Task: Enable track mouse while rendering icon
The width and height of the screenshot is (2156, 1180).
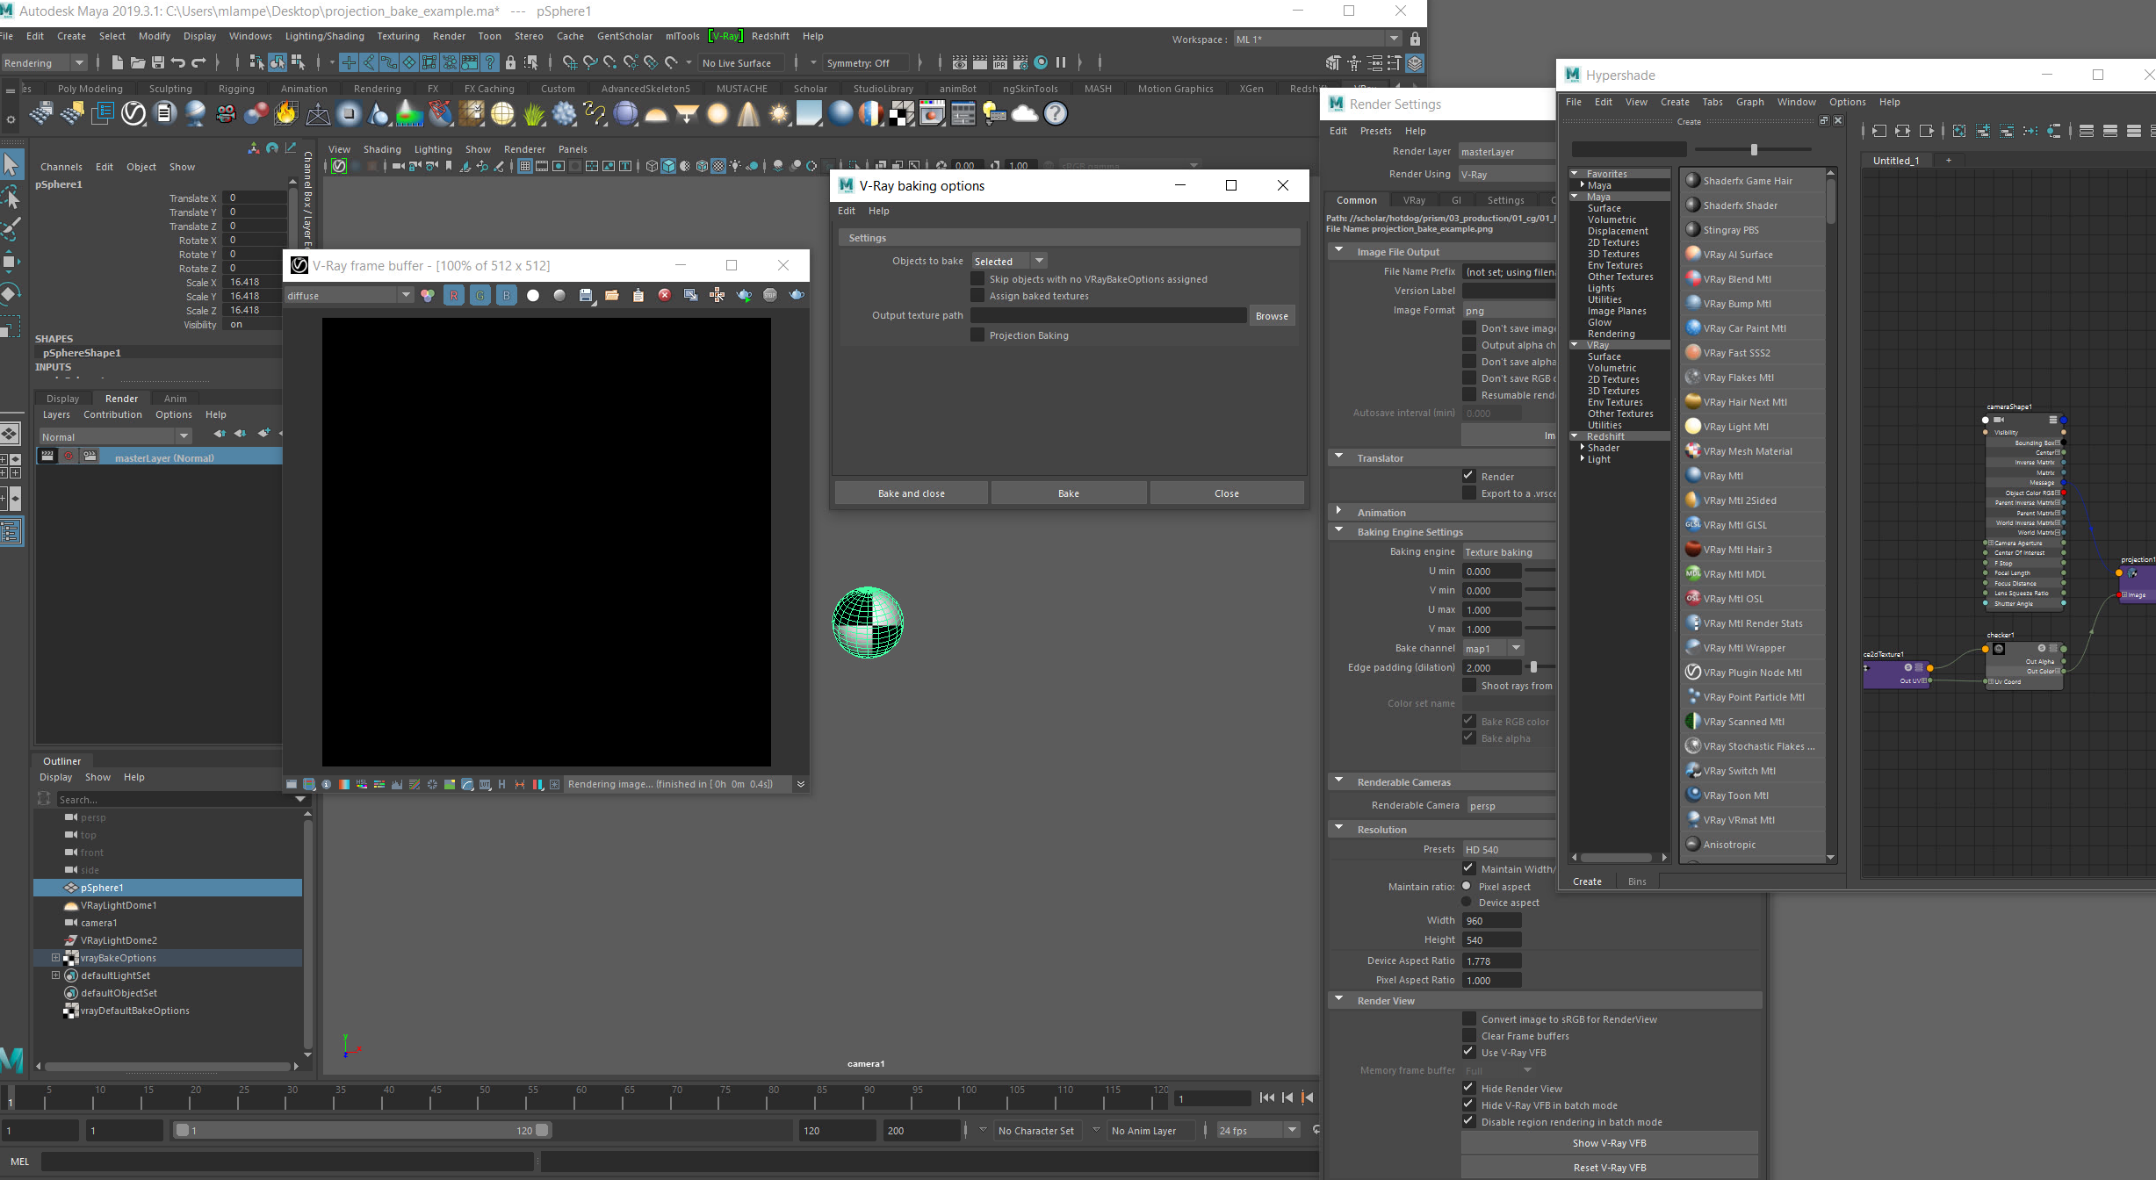Action: pyautogui.click(x=717, y=296)
